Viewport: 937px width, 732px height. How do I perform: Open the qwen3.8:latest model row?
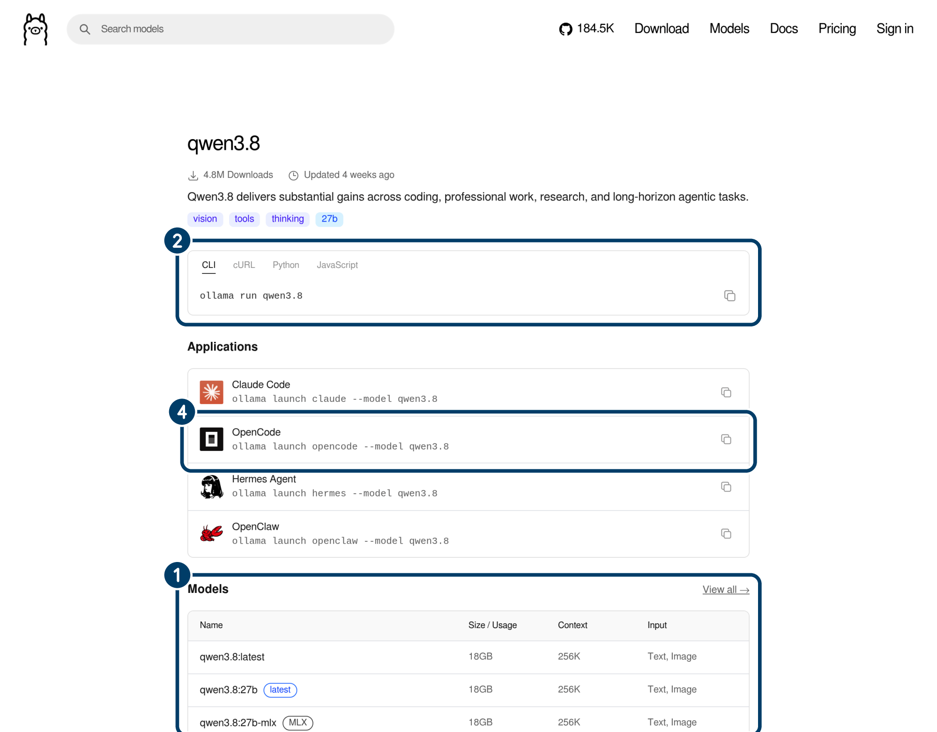coord(468,657)
